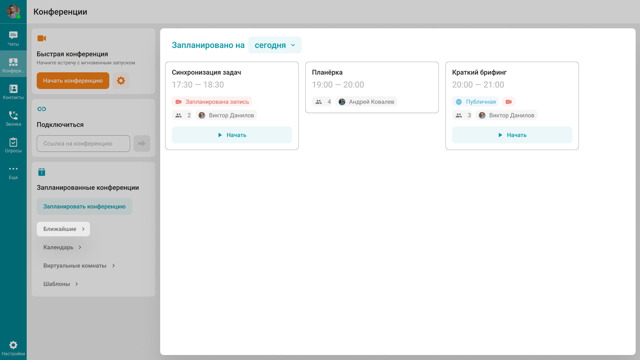
Task: Open the Звонки section
Action: (x=13, y=119)
